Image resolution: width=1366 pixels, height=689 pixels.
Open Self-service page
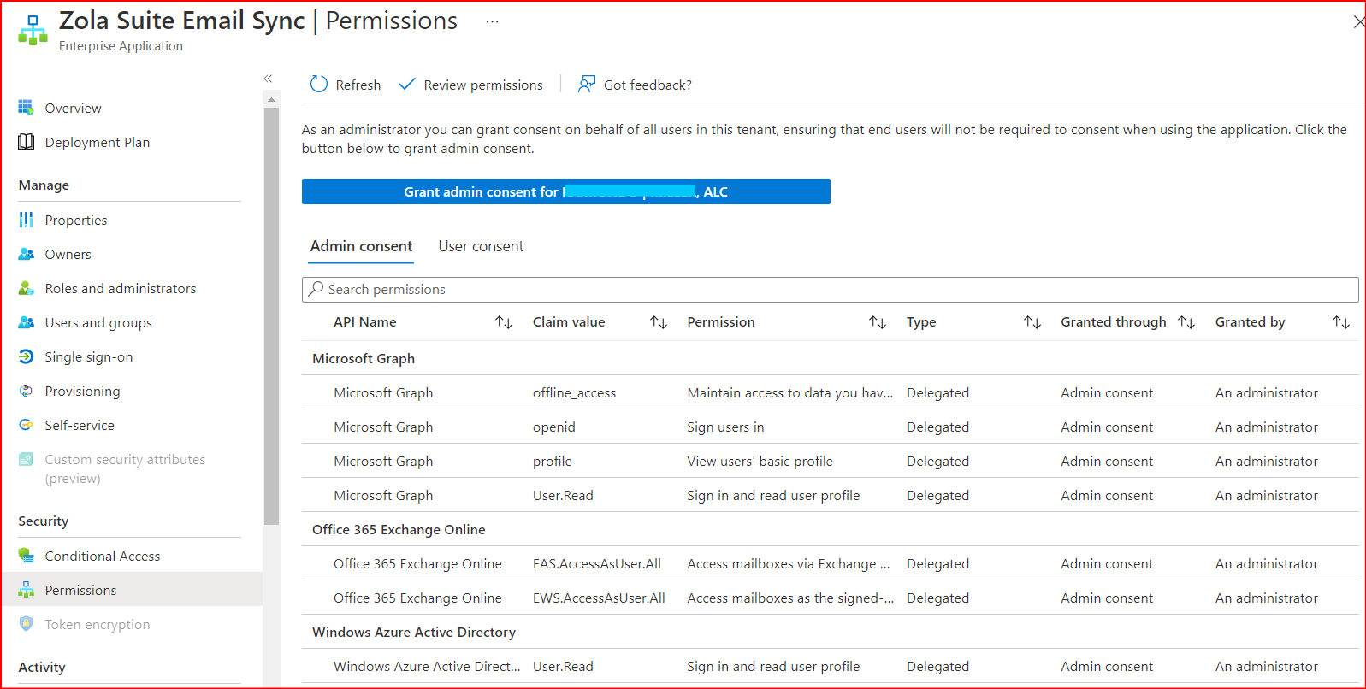80,425
